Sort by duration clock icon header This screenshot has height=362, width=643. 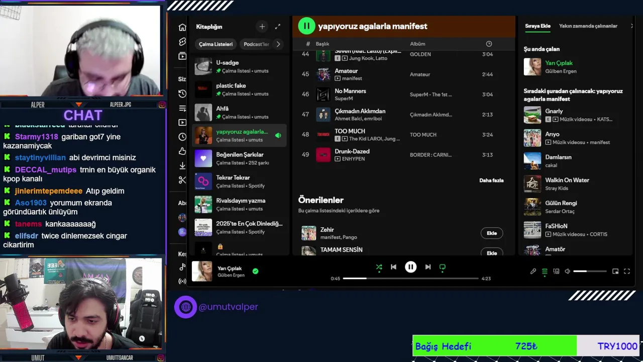point(489,44)
